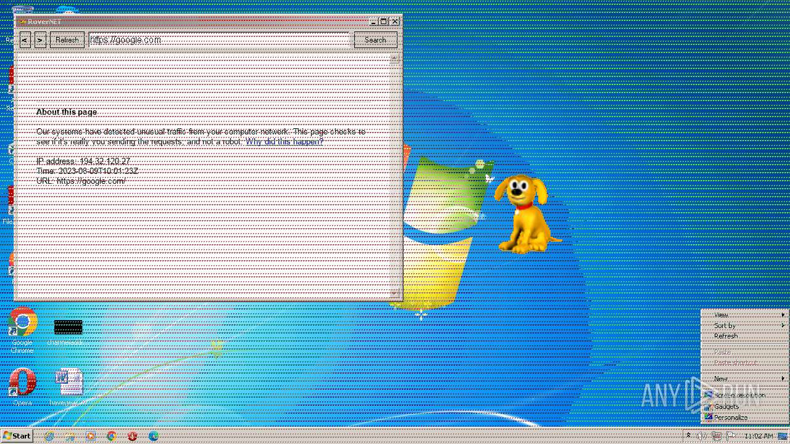Open Internet Explorer from the taskbar
790x444 pixels.
pos(49,436)
